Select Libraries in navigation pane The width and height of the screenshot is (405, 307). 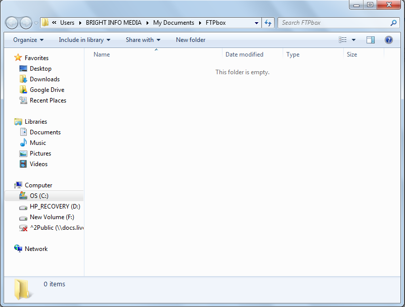point(36,122)
